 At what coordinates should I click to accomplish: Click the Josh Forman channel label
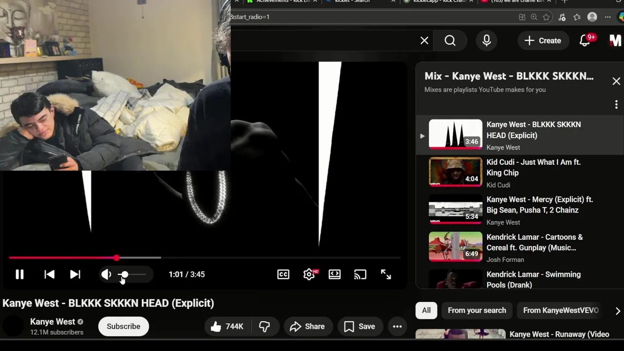click(505, 260)
